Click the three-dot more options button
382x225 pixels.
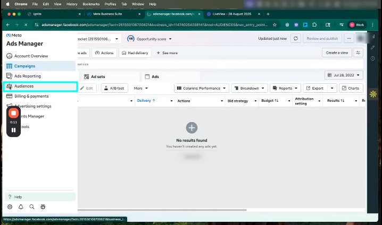[x=349, y=39]
